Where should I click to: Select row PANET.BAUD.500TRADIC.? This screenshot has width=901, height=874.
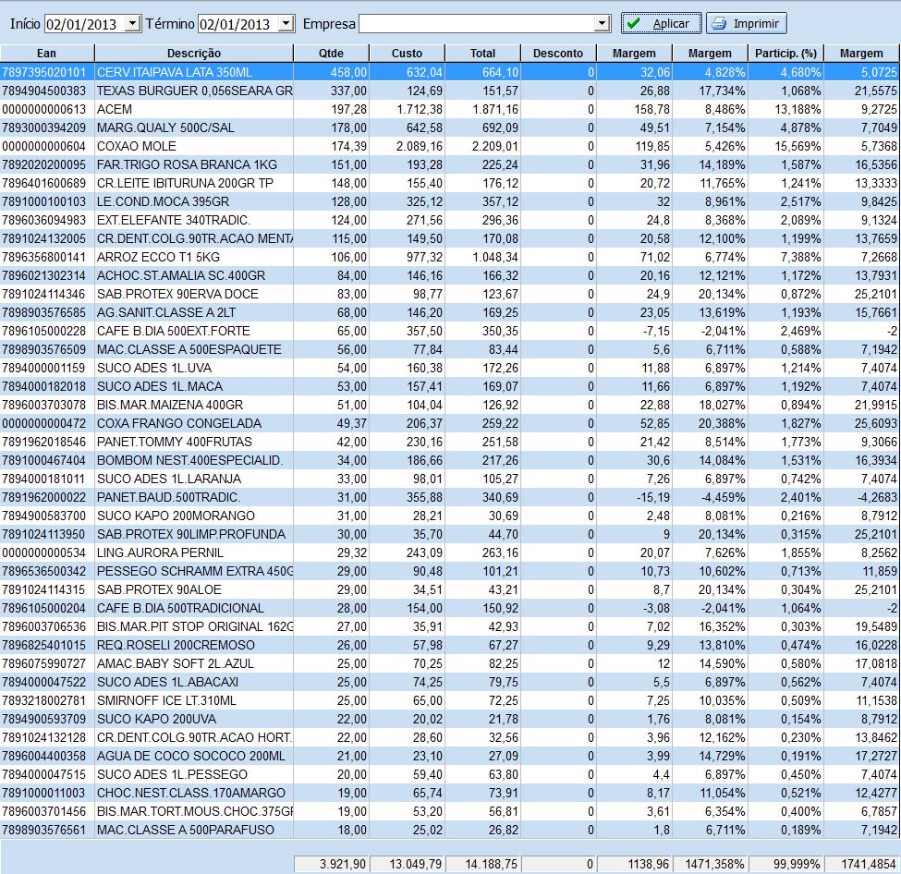(x=449, y=497)
